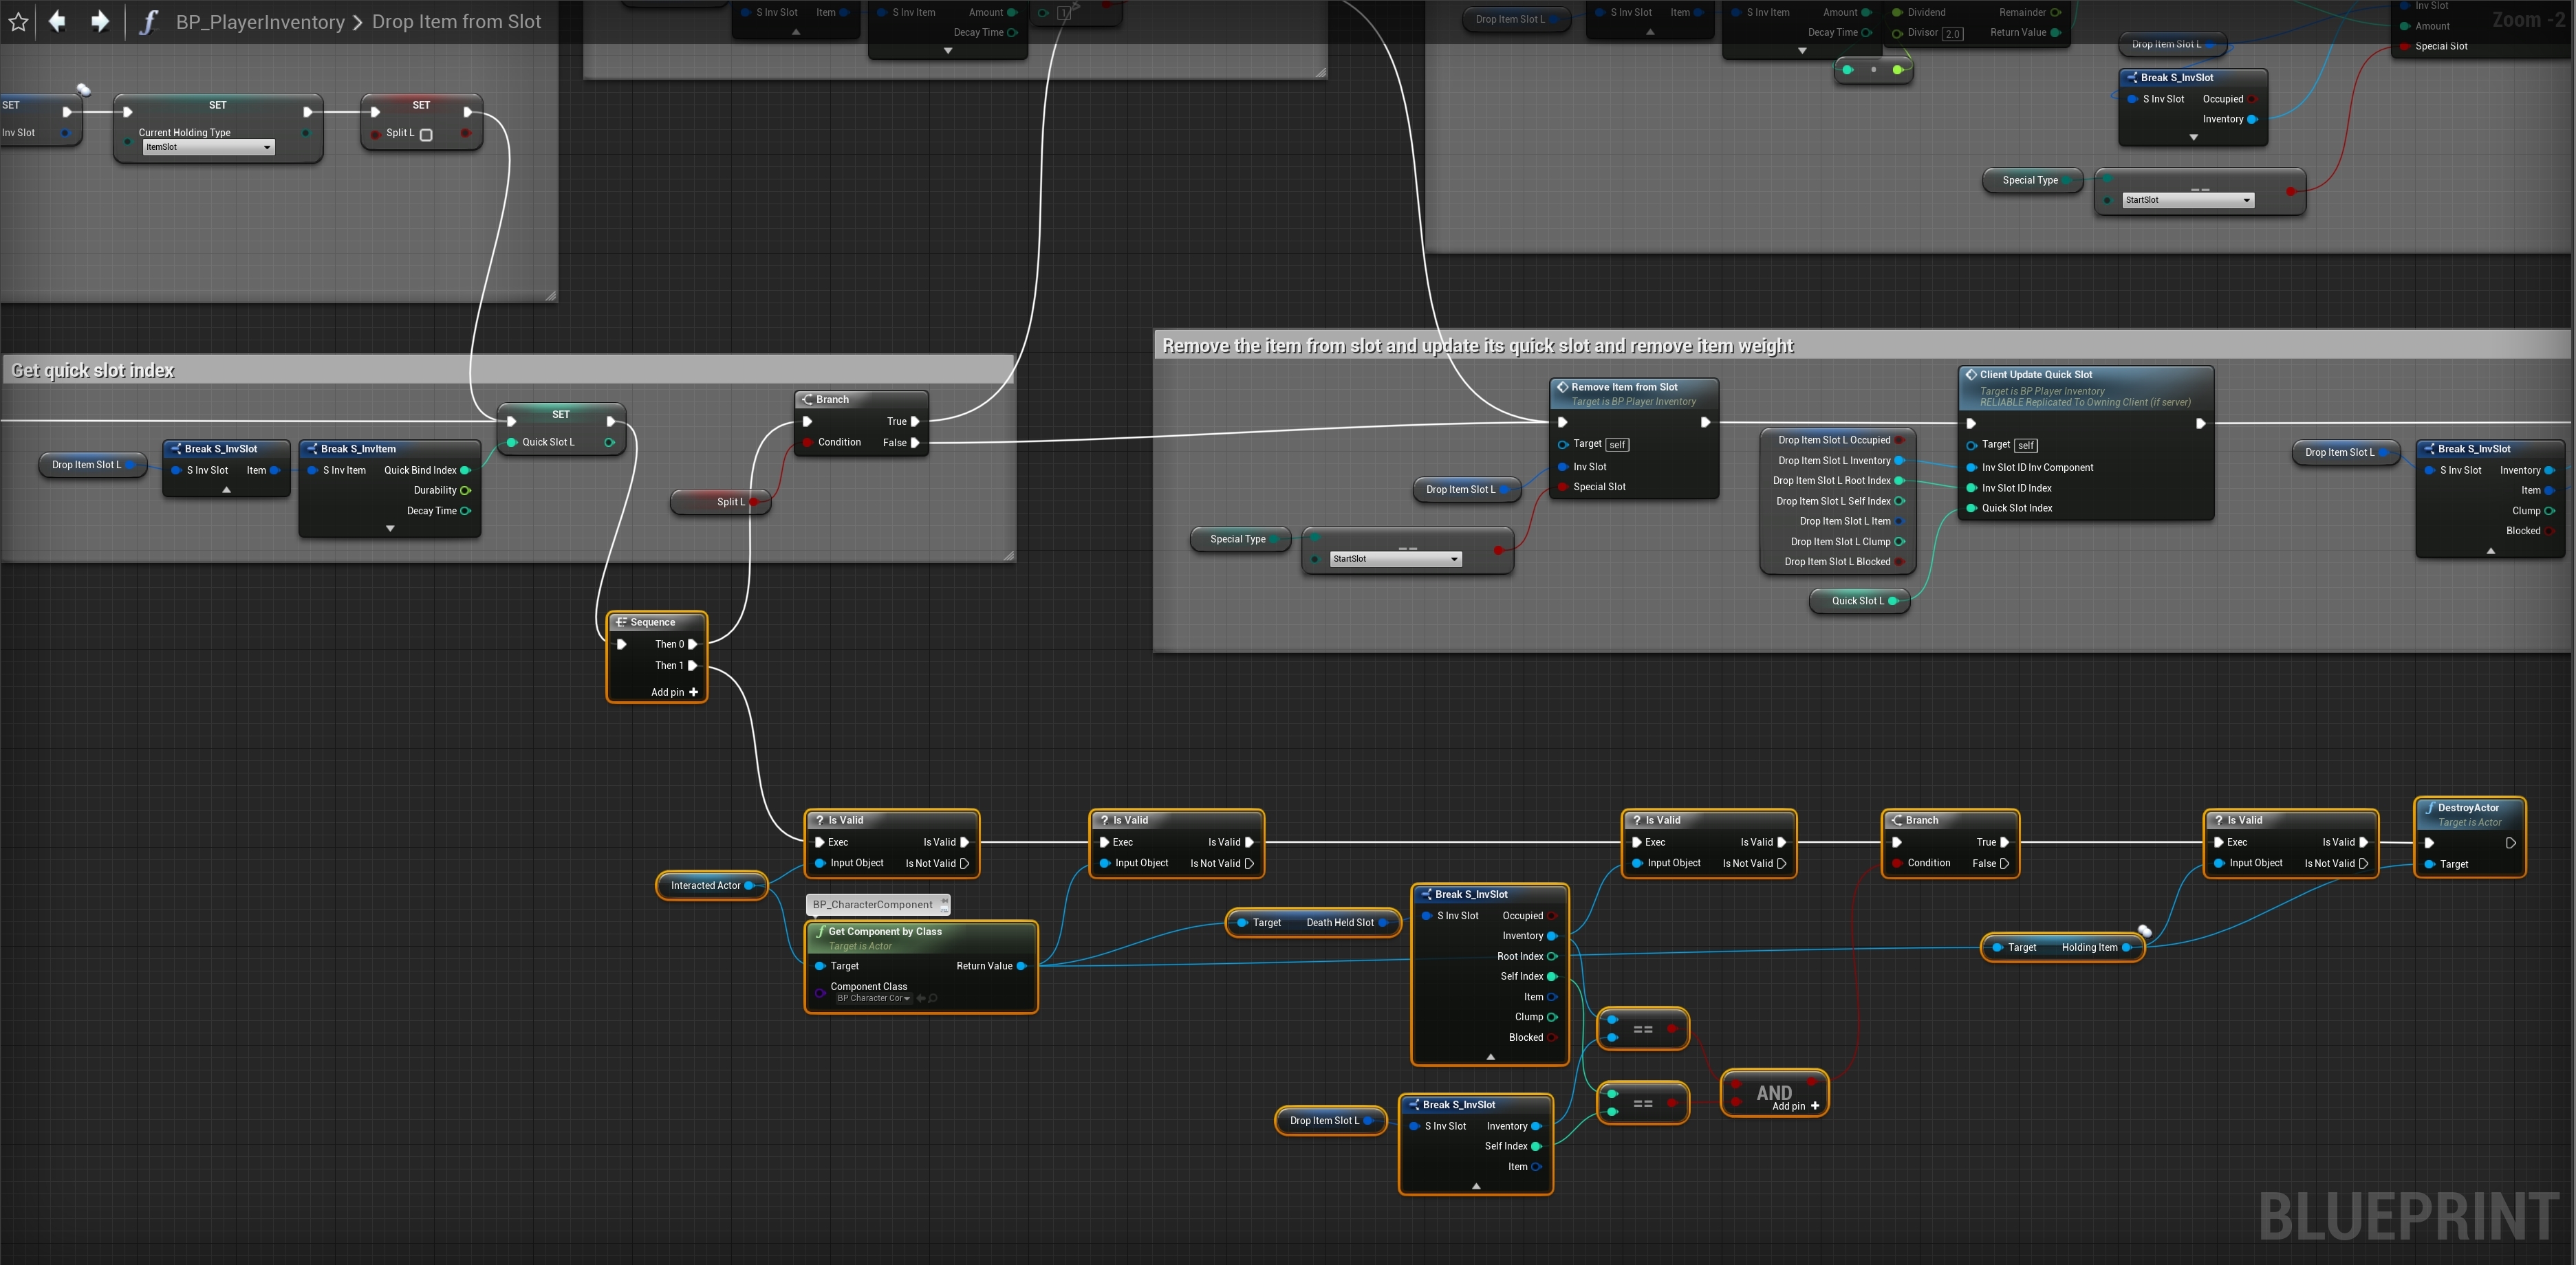The height and width of the screenshot is (1265, 2576).
Task: Select the Drop Item from Slot breadcrumb
Action: (456, 22)
